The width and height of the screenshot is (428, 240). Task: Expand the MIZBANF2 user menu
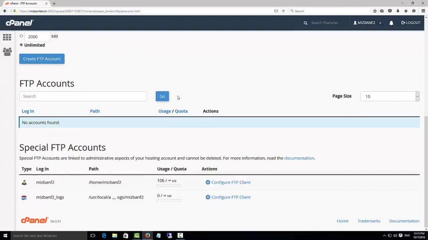[367, 23]
